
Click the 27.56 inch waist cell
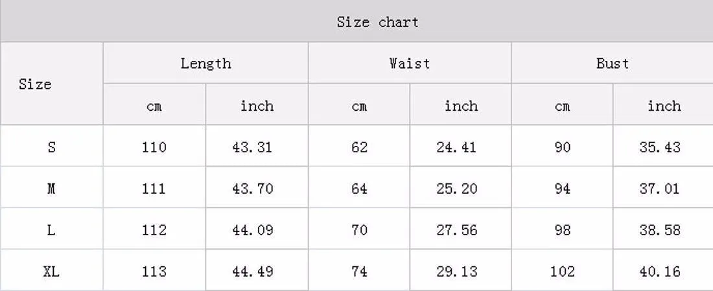(461, 229)
